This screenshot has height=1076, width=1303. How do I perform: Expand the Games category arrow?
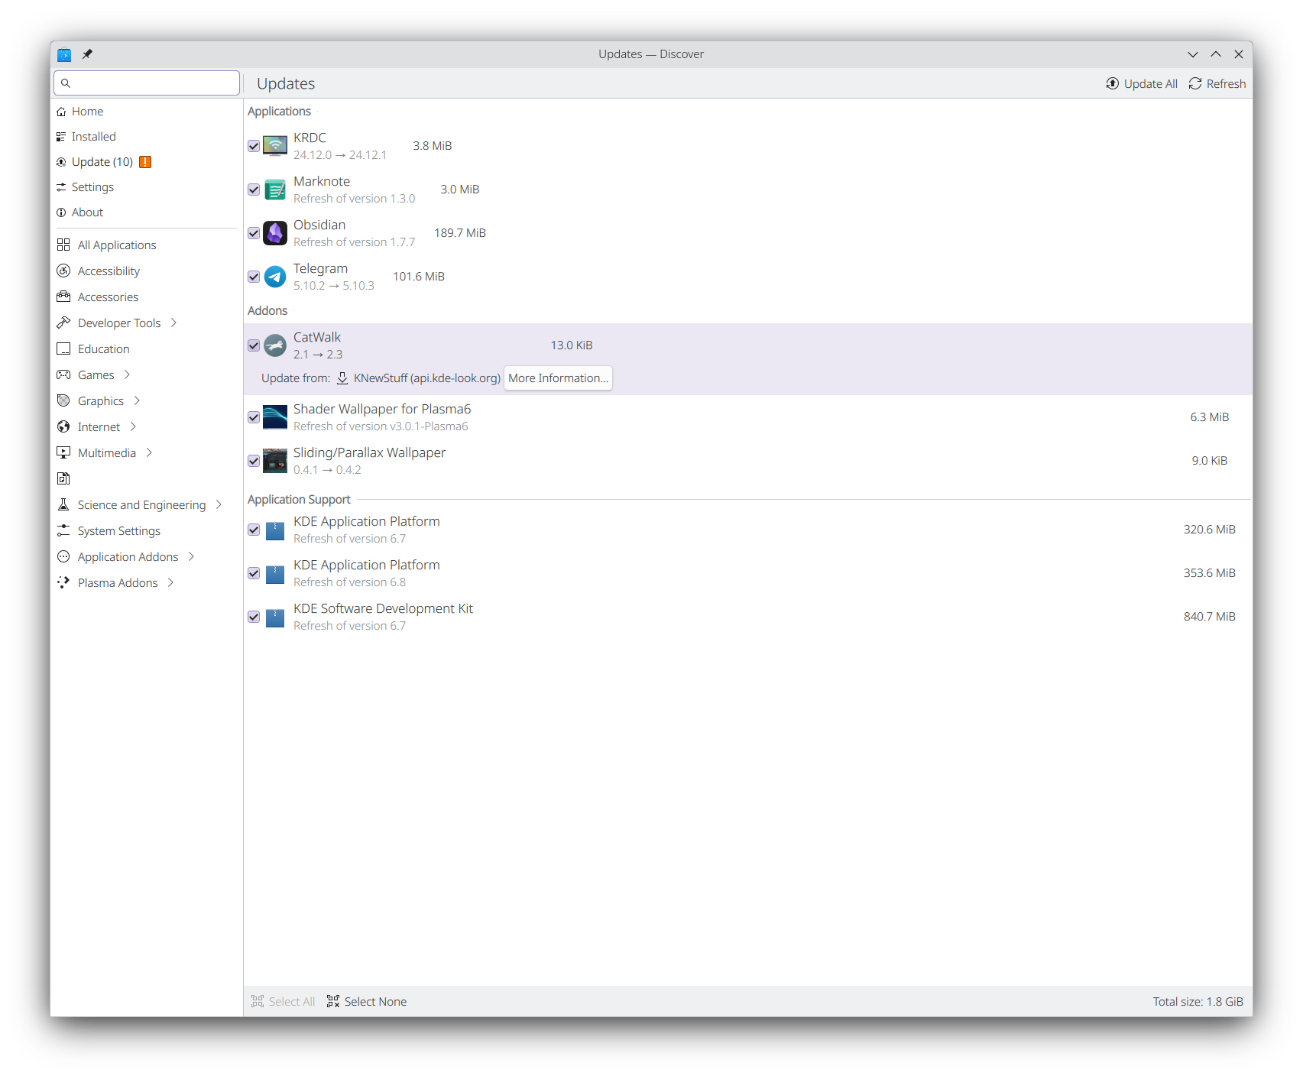click(128, 375)
